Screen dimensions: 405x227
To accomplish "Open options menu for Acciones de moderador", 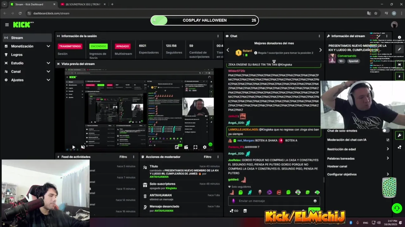I will click(x=218, y=157).
